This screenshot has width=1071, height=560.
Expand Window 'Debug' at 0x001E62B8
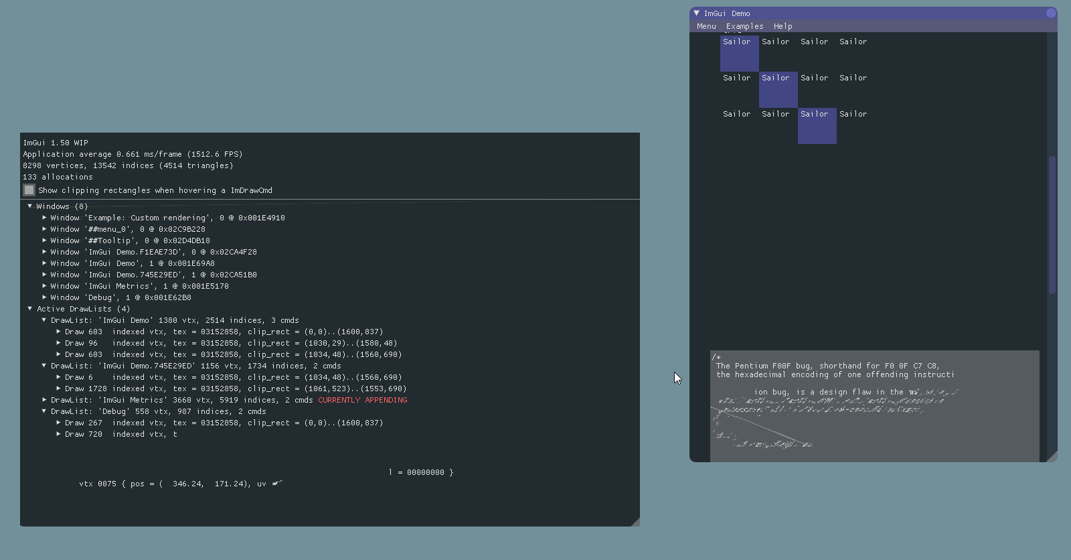tap(44, 297)
